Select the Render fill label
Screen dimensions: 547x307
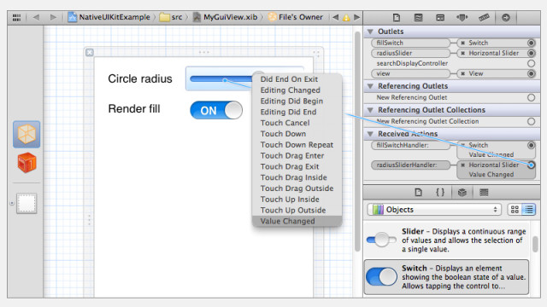click(x=134, y=108)
